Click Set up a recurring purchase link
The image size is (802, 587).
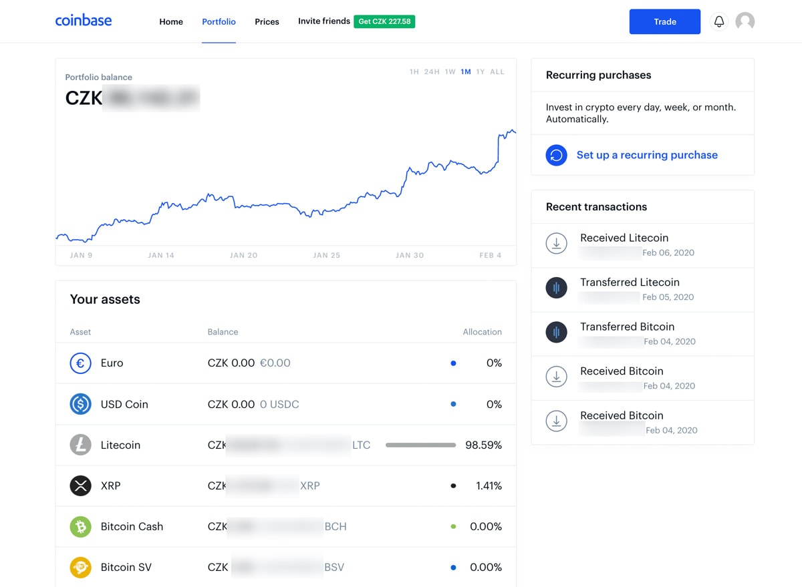(x=647, y=155)
